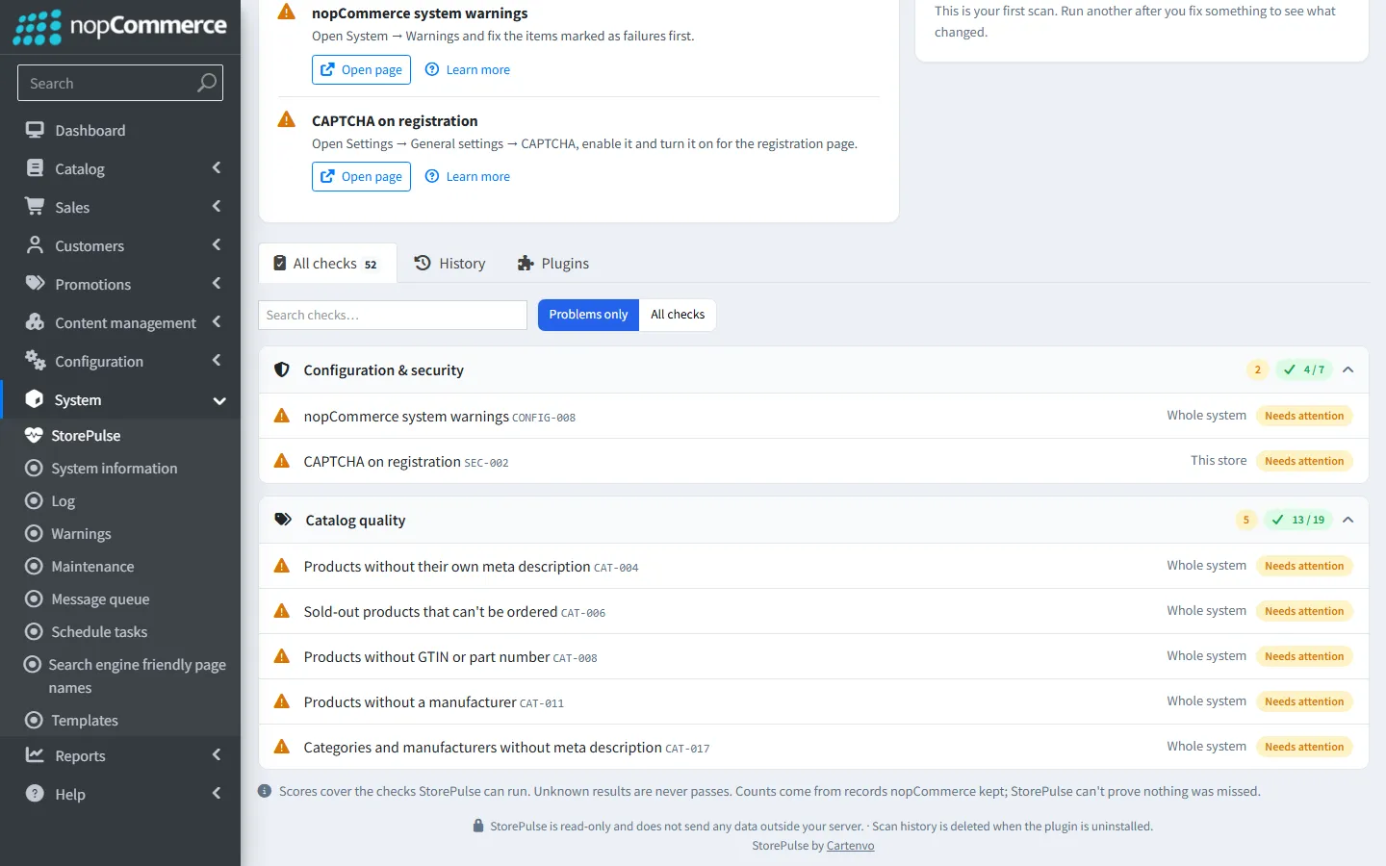Click the Customers person icon
Image resolution: width=1386 pixels, height=866 pixels.
click(x=35, y=245)
